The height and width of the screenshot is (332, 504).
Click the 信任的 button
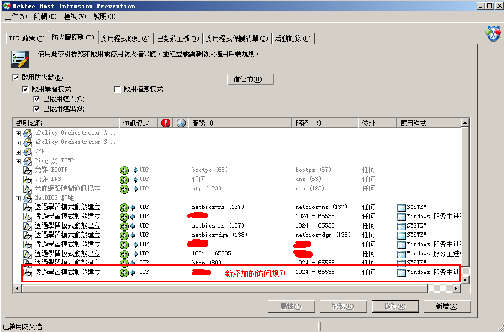(250, 79)
